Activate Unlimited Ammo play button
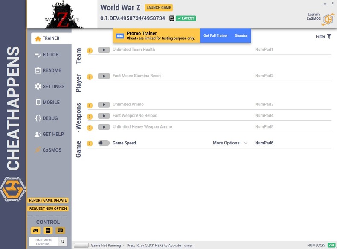This screenshot has width=337, height=249. (104, 105)
